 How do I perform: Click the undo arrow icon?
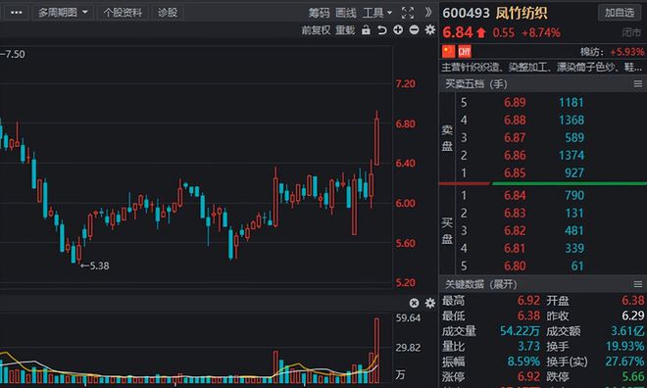click(x=382, y=29)
